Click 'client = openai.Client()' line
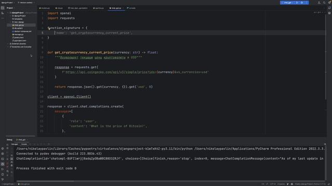Screen dimensions: 332x186 tap(69, 97)
